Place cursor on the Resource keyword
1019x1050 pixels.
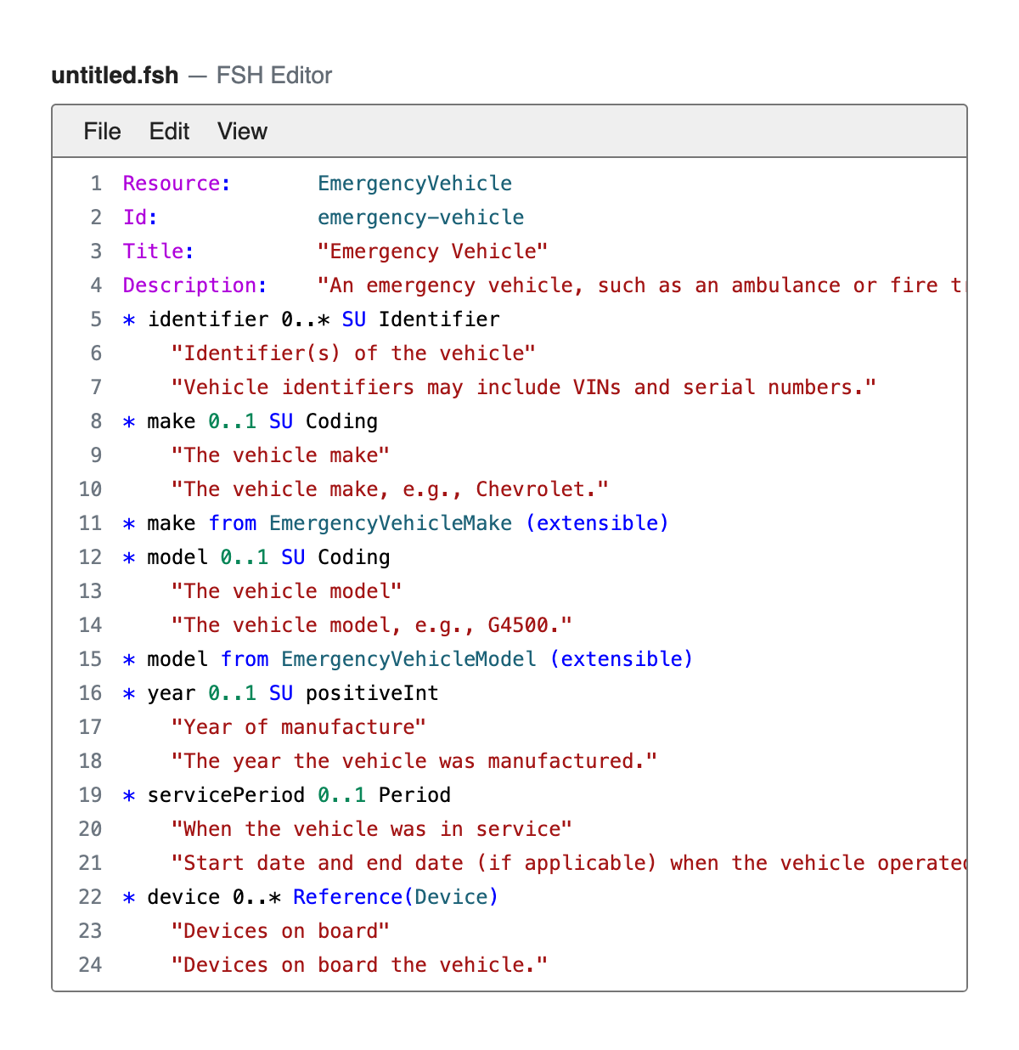(x=172, y=183)
